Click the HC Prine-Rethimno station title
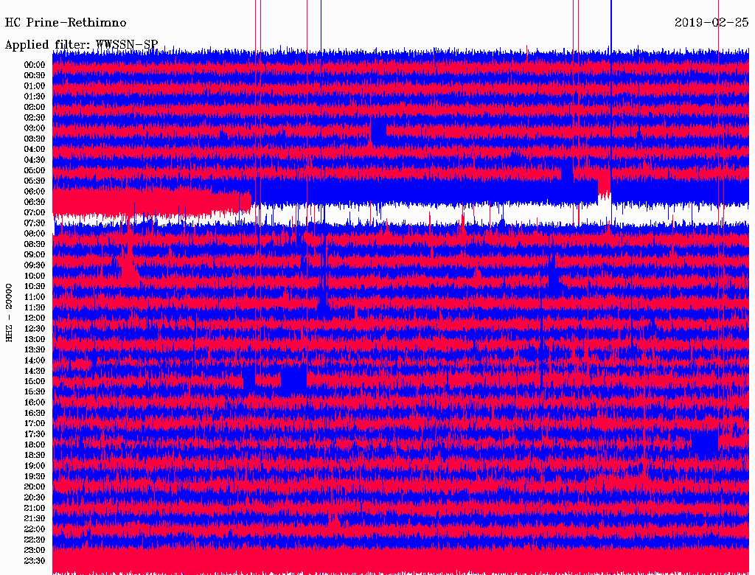Screen dimensions: 755x575 pos(66,23)
